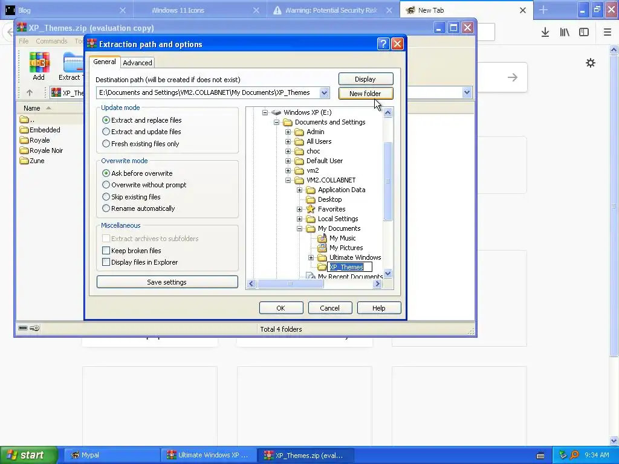
Task: Close the New Tab browser tab
Action: pos(523,10)
